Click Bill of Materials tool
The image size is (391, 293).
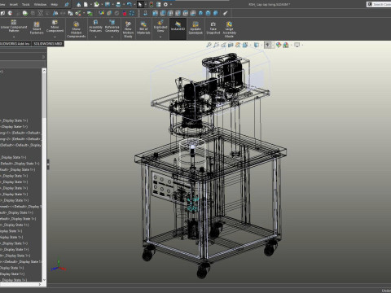pyautogui.click(x=143, y=28)
